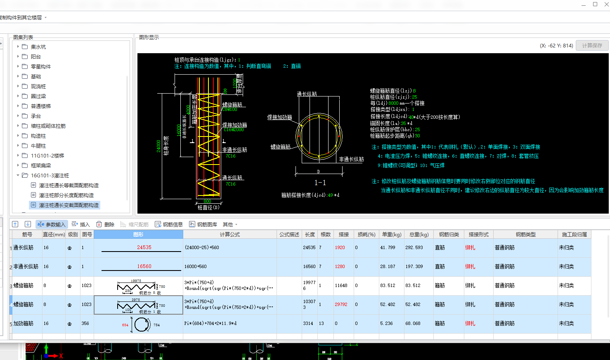Expand the 集水坑 folder

click(18, 47)
